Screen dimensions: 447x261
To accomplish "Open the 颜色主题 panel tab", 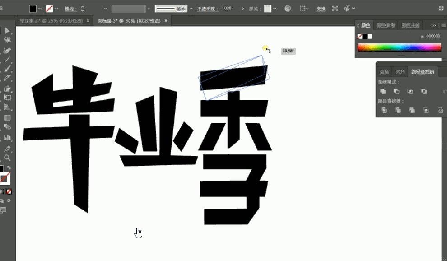I will click(410, 25).
